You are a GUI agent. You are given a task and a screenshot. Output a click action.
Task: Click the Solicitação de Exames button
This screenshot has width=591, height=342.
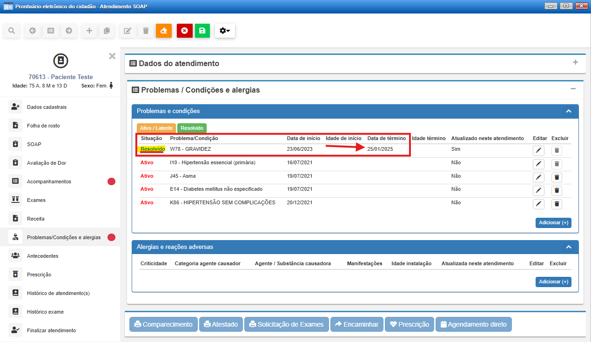click(286, 324)
